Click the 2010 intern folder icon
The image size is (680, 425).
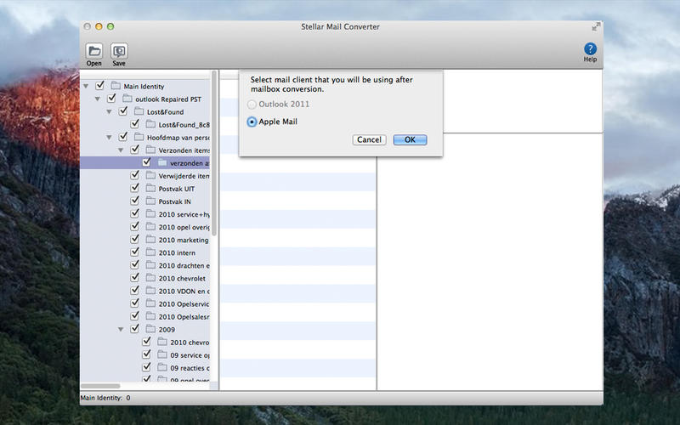(x=150, y=252)
